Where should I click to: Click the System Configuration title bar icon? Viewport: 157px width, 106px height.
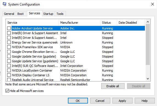tap(4, 4)
